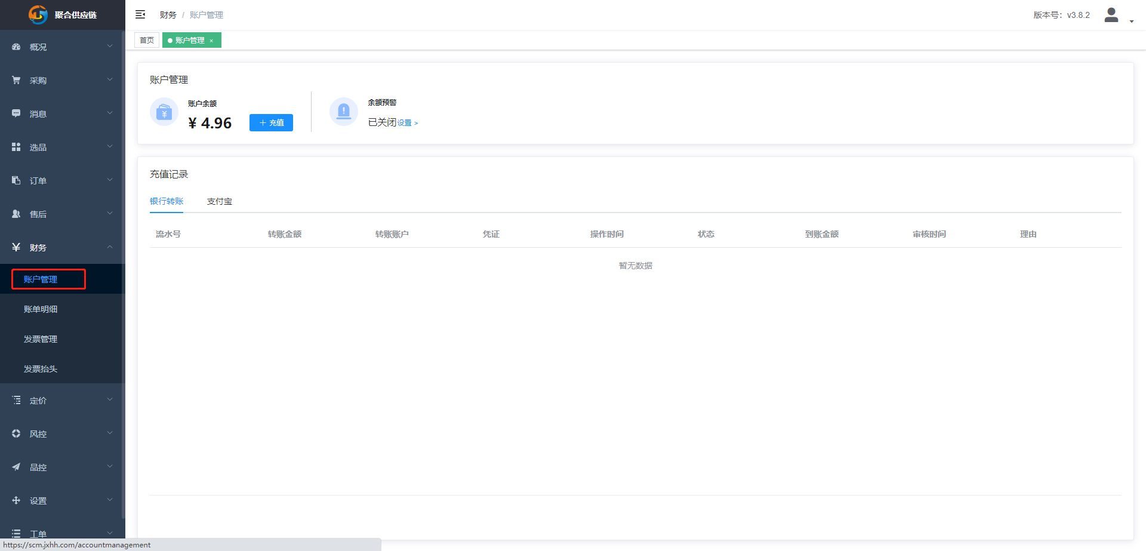
Task: Click the 暂无数据 empty table message
Action: pos(636,266)
